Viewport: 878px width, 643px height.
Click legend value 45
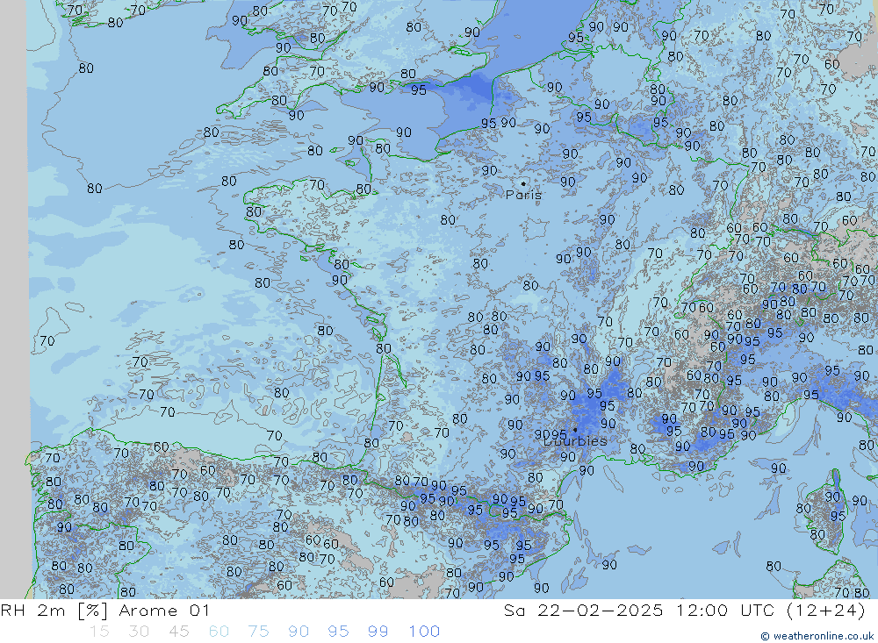coord(178,632)
